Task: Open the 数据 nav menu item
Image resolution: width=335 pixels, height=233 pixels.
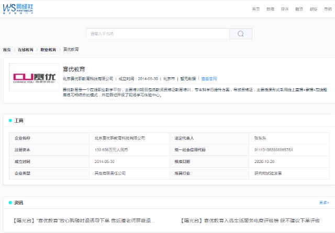Action: [x=270, y=9]
